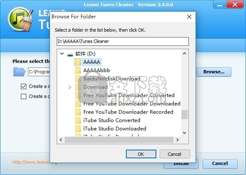246x175 pixels.
Task: Click the AAAAA folder icon
Action: 78,62
